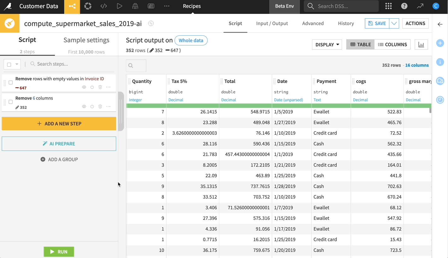Expand the DISPLAY dropdown
Viewport: 448px width, 258px height.
327,44
